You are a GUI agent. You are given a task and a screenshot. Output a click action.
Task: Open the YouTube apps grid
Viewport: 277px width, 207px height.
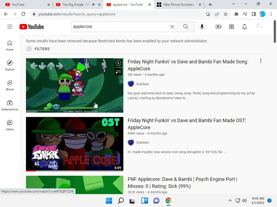pos(232,27)
